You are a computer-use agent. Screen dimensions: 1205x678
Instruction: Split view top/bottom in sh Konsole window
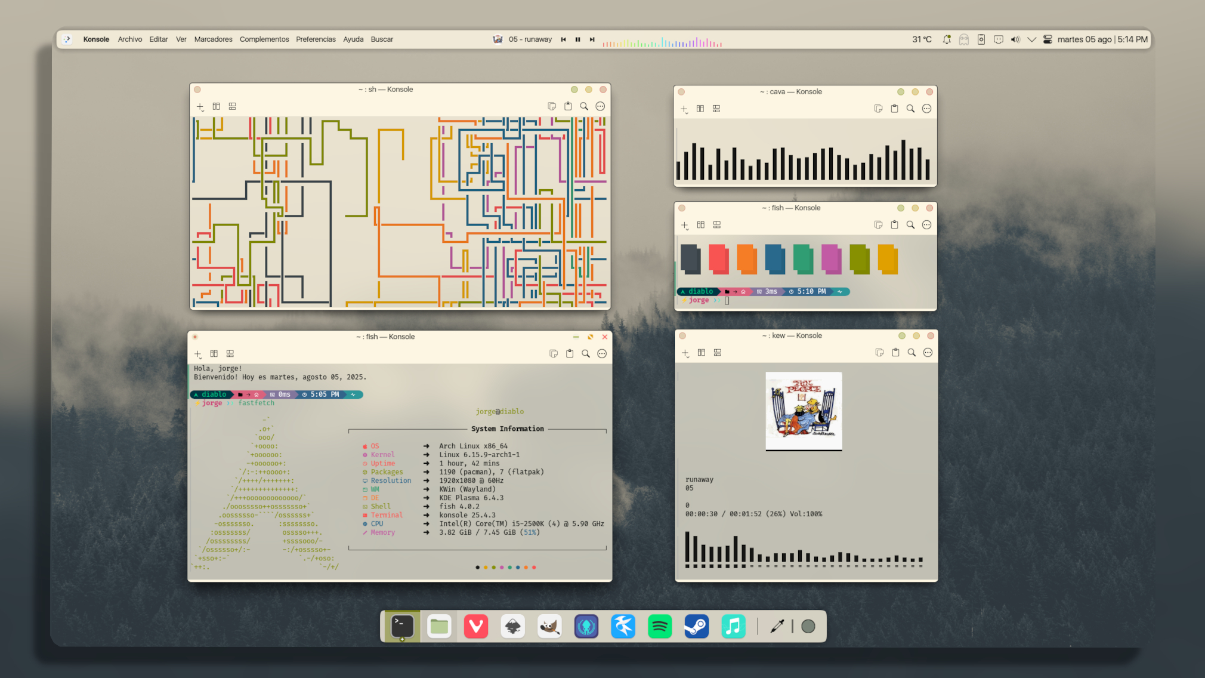[233, 106]
